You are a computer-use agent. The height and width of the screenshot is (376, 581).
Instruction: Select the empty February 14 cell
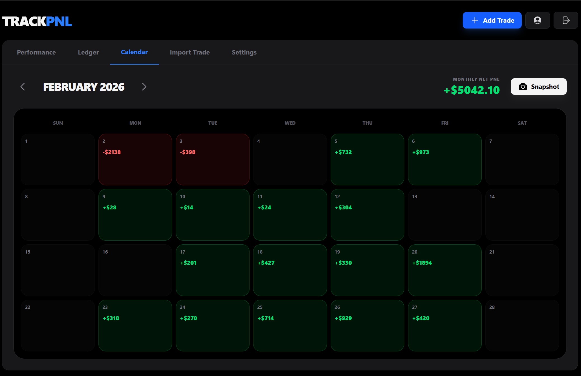click(522, 215)
